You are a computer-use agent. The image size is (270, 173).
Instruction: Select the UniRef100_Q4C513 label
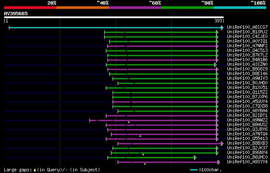pyautogui.click(x=247, y=50)
